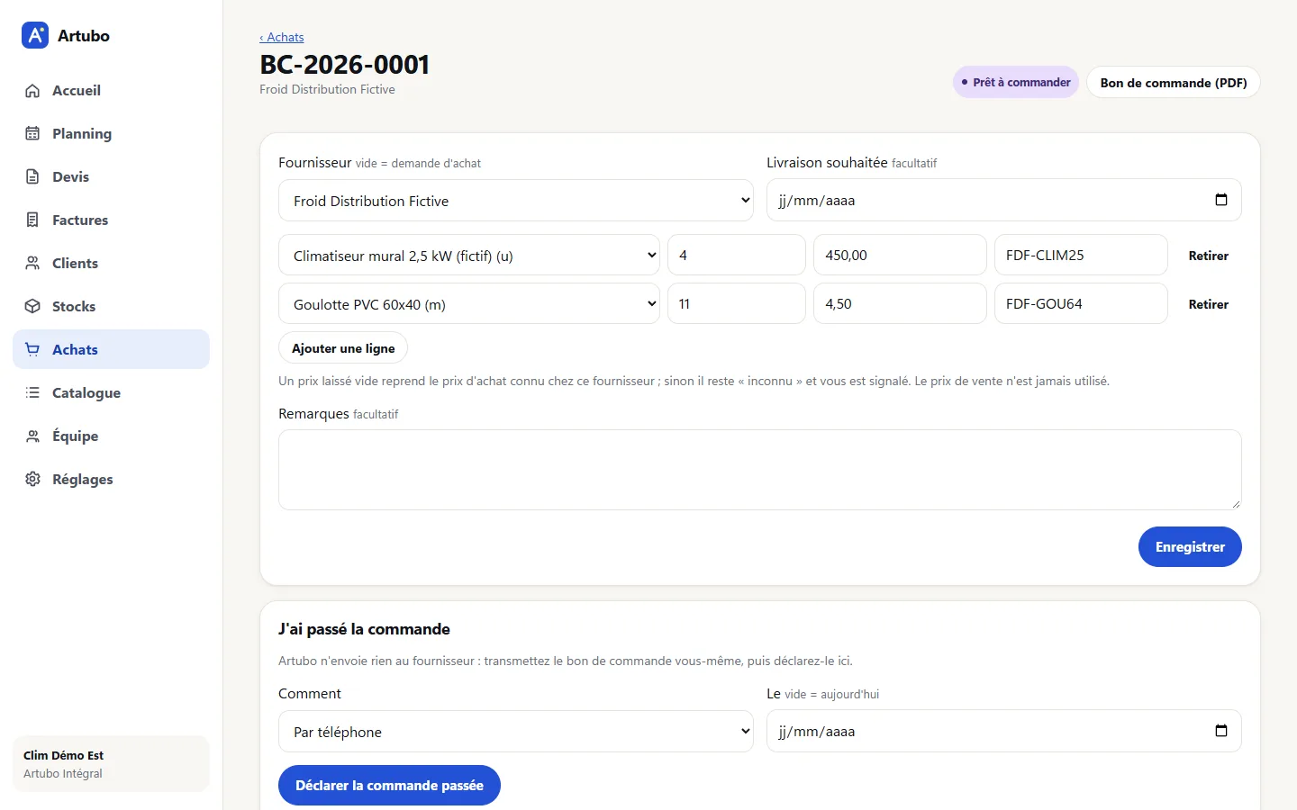Open Catalogue section
Screen dimensions: 1297x810
coord(111,393)
